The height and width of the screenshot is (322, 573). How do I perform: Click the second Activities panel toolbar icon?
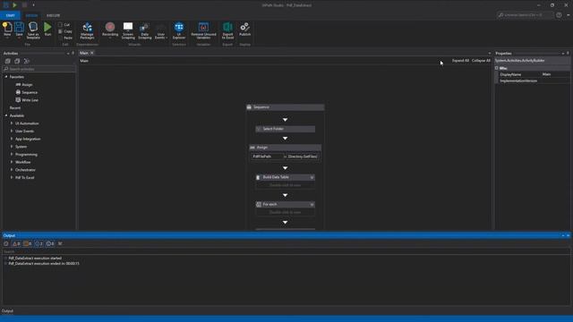pyautogui.click(x=17, y=61)
